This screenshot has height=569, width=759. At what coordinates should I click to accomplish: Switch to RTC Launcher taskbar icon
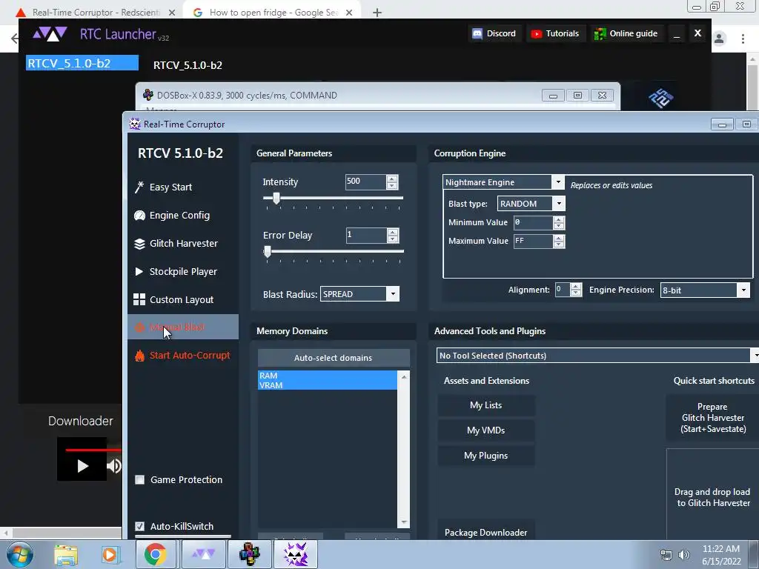[203, 554]
